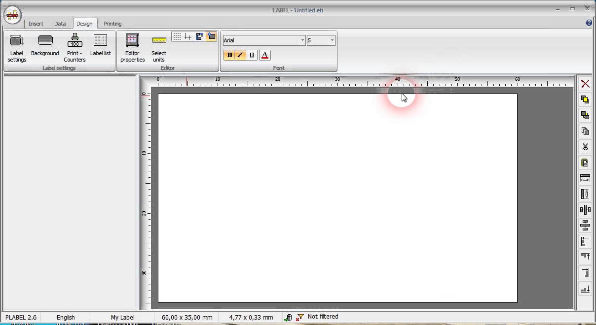
Task: Center objects horizontally on label
Action: tap(585, 210)
